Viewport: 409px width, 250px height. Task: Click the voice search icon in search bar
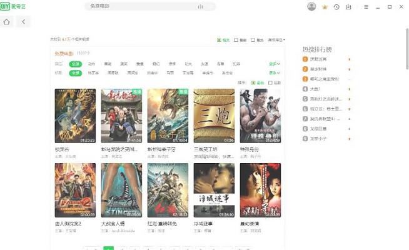(200, 6)
